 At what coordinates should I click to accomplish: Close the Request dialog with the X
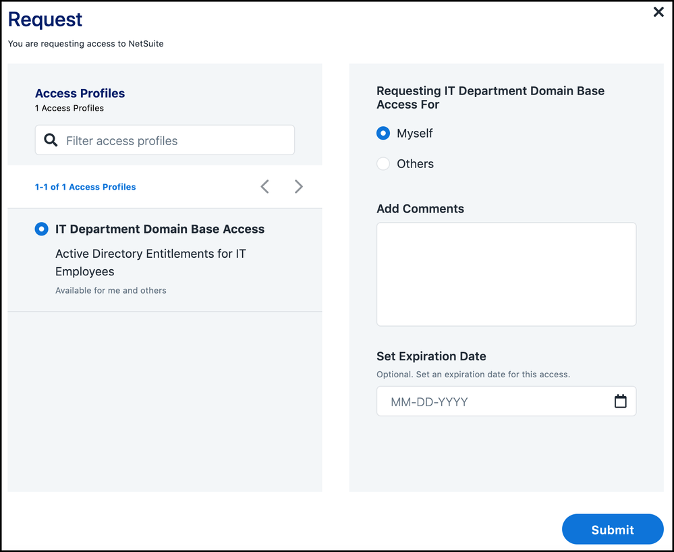658,11
